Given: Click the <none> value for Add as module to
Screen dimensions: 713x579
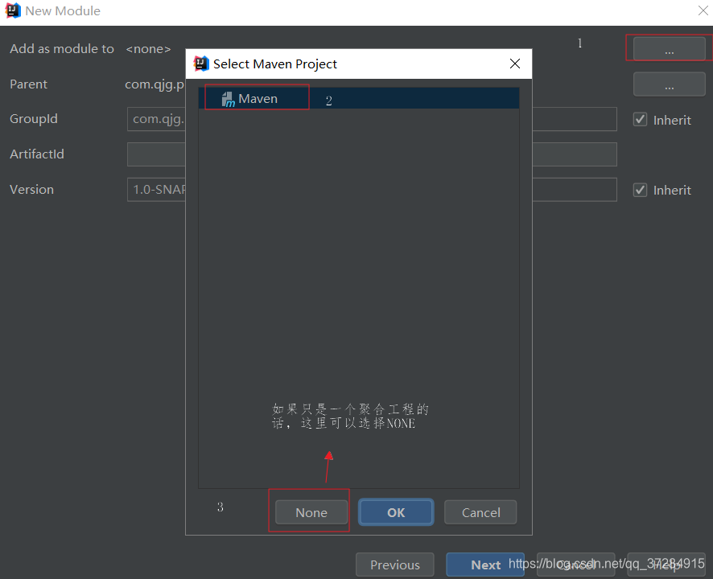Looking at the screenshot, I should click(148, 49).
